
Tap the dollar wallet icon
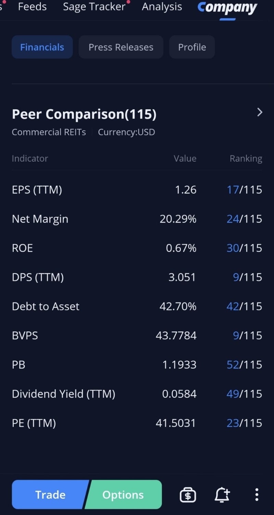[x=188, y=495]
